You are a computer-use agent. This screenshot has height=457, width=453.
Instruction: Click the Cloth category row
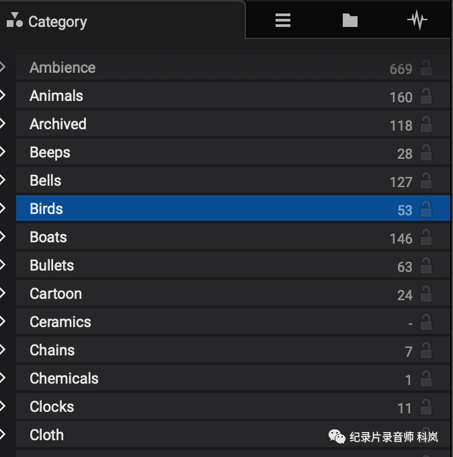[x=233, y=435]
